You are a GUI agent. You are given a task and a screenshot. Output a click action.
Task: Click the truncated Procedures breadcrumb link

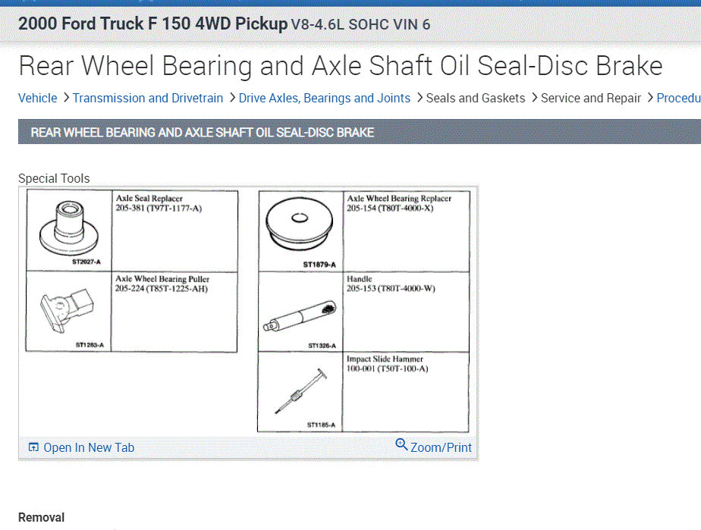[x=678, y=98]
